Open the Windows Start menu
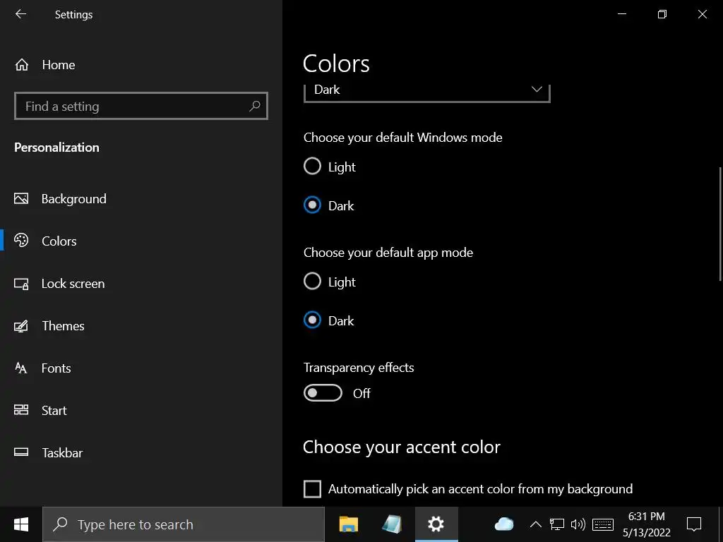723x542 pixels. (21, 524)
